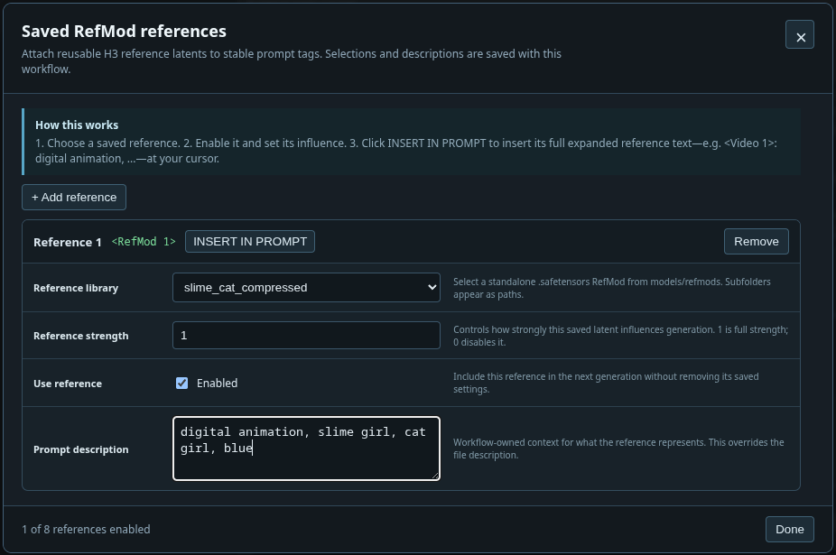Click the Saved RefMod references title
This screenshot has height=555, width=836.
tap(124, 31)
